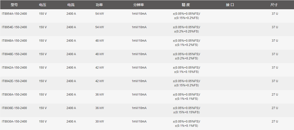Select the 尺寸 column header
The height and width of the screenshot is (130, 294).
click(x=274, y=5)
